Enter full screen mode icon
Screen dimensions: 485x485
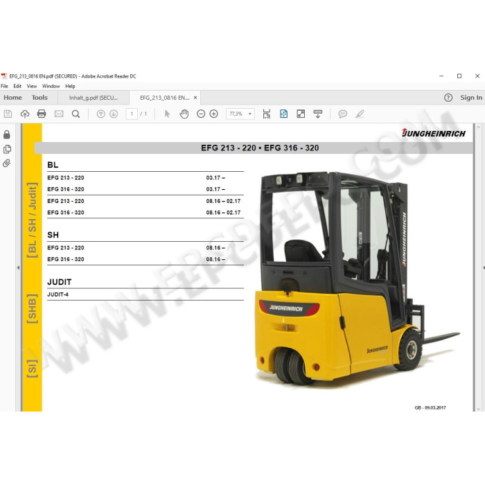coord(301,114)
